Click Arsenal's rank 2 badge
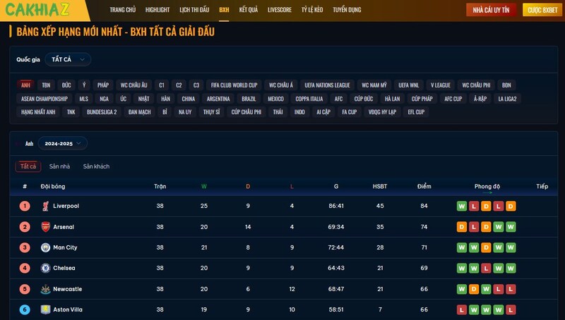 (25, 227)
